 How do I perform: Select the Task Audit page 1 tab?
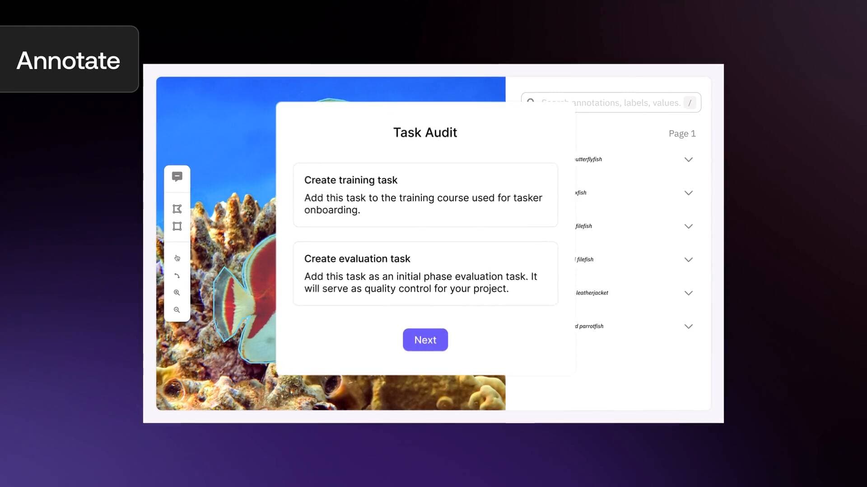[x=681, y=134]
